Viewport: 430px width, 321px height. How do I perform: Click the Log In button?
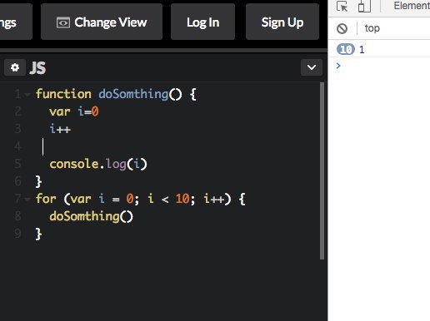[202, 22]
